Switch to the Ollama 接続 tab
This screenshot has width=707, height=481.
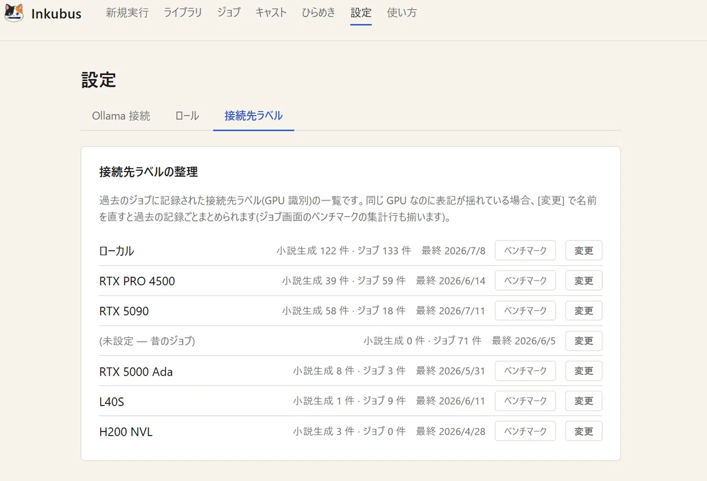pyautogui.click(x=121, y=116)
